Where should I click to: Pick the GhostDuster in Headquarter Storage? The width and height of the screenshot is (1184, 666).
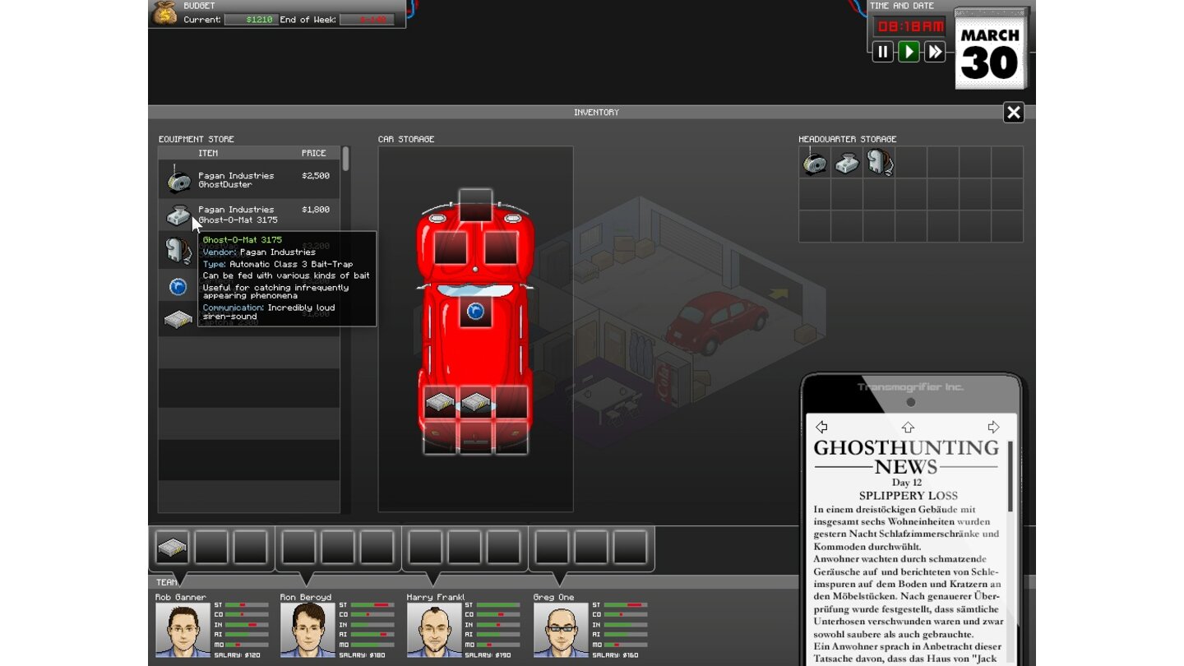point(815,163)
